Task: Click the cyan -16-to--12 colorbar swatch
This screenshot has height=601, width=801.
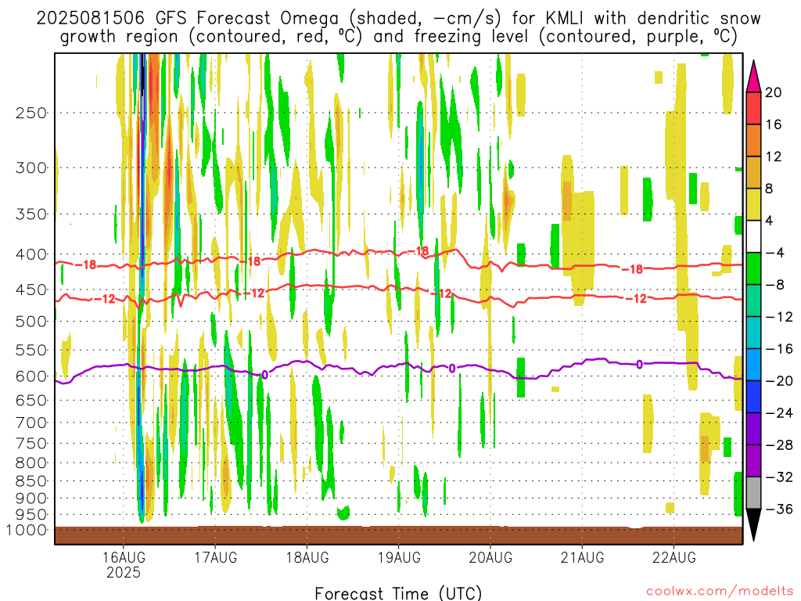Action: [x=753, y=333]
